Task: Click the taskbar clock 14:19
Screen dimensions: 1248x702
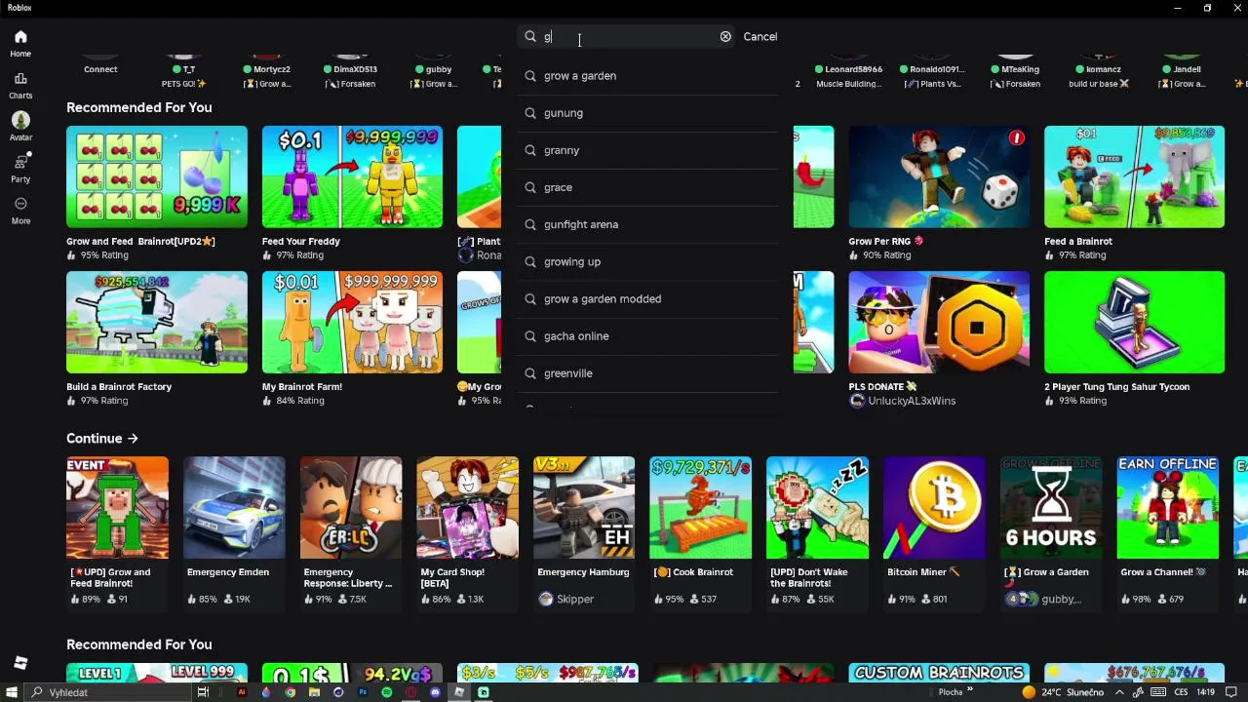Action: tap(1206, 692)
